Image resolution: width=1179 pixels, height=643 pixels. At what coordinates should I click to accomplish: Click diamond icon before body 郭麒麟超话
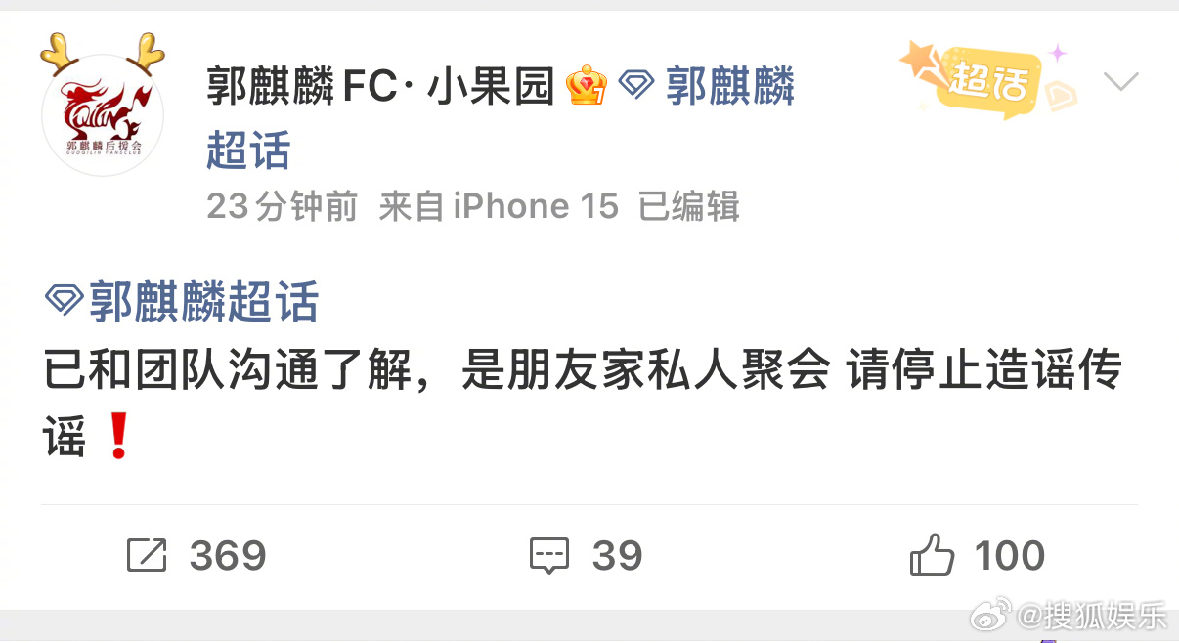click(x=65, y=302)
